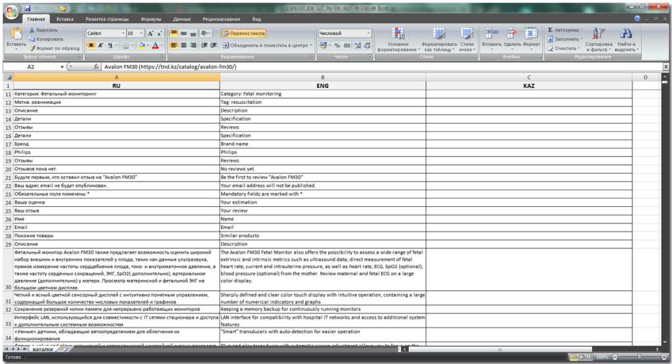Open the font size dropdown showing 10
The height and width of the screenshot is (364, 672).
(142, 34)
